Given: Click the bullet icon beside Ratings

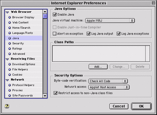Looking at the screenshot, I should (10, 49).
